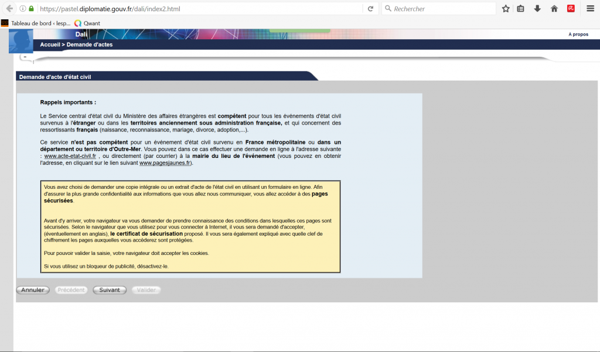
Task: Open the Tableau de bord bookmark
Action: (35, 23)
